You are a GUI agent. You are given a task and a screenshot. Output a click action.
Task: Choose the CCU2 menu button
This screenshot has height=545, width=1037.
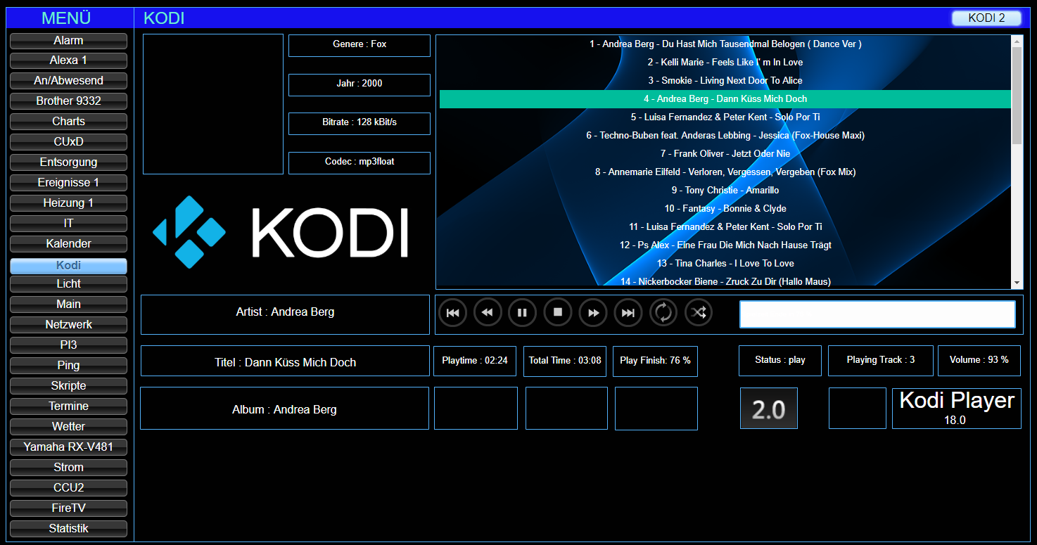[x=68, y=488]
